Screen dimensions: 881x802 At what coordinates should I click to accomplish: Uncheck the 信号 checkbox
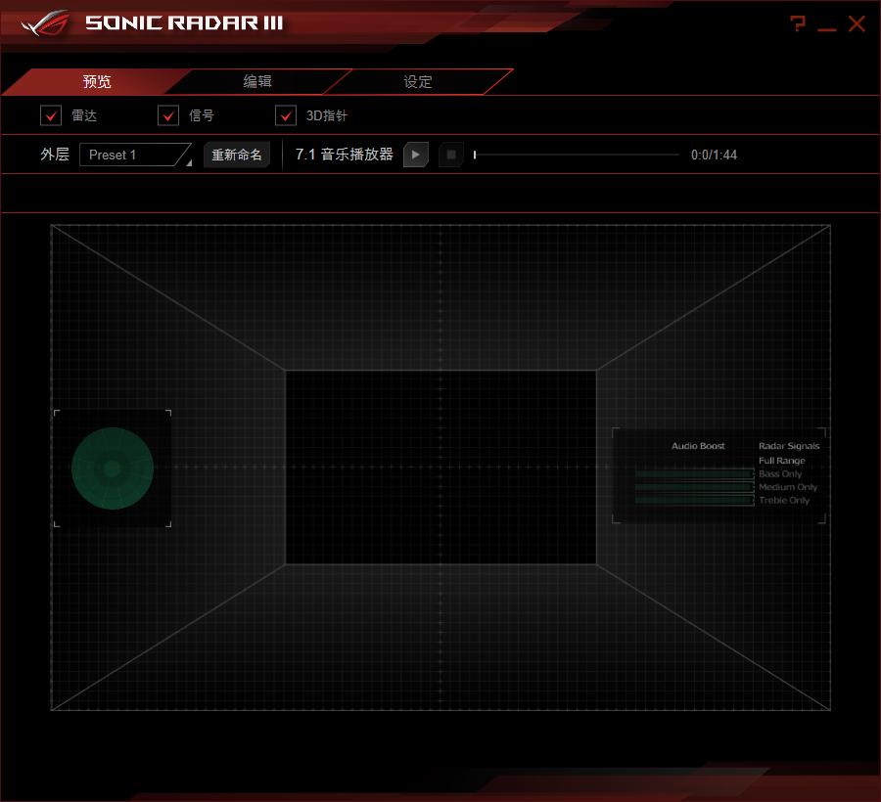[168, 115]
